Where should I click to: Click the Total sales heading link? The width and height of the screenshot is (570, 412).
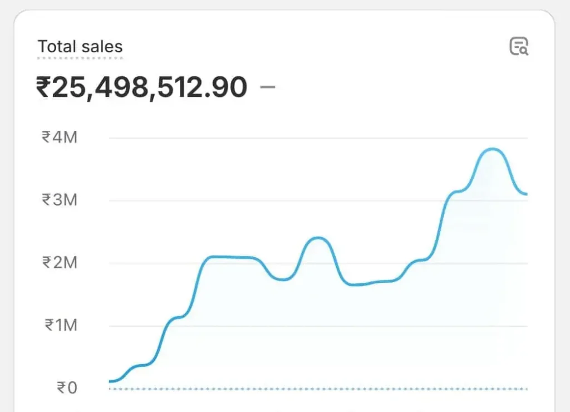(x=80, y=47)
